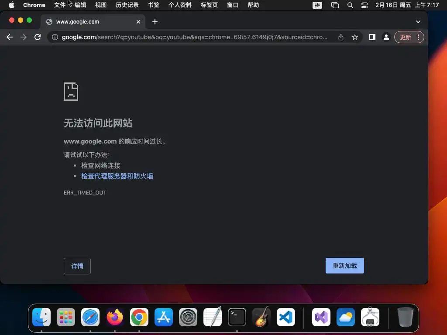Reload the page using toolbar icon
447x335 pixels.
coord(38,37)
